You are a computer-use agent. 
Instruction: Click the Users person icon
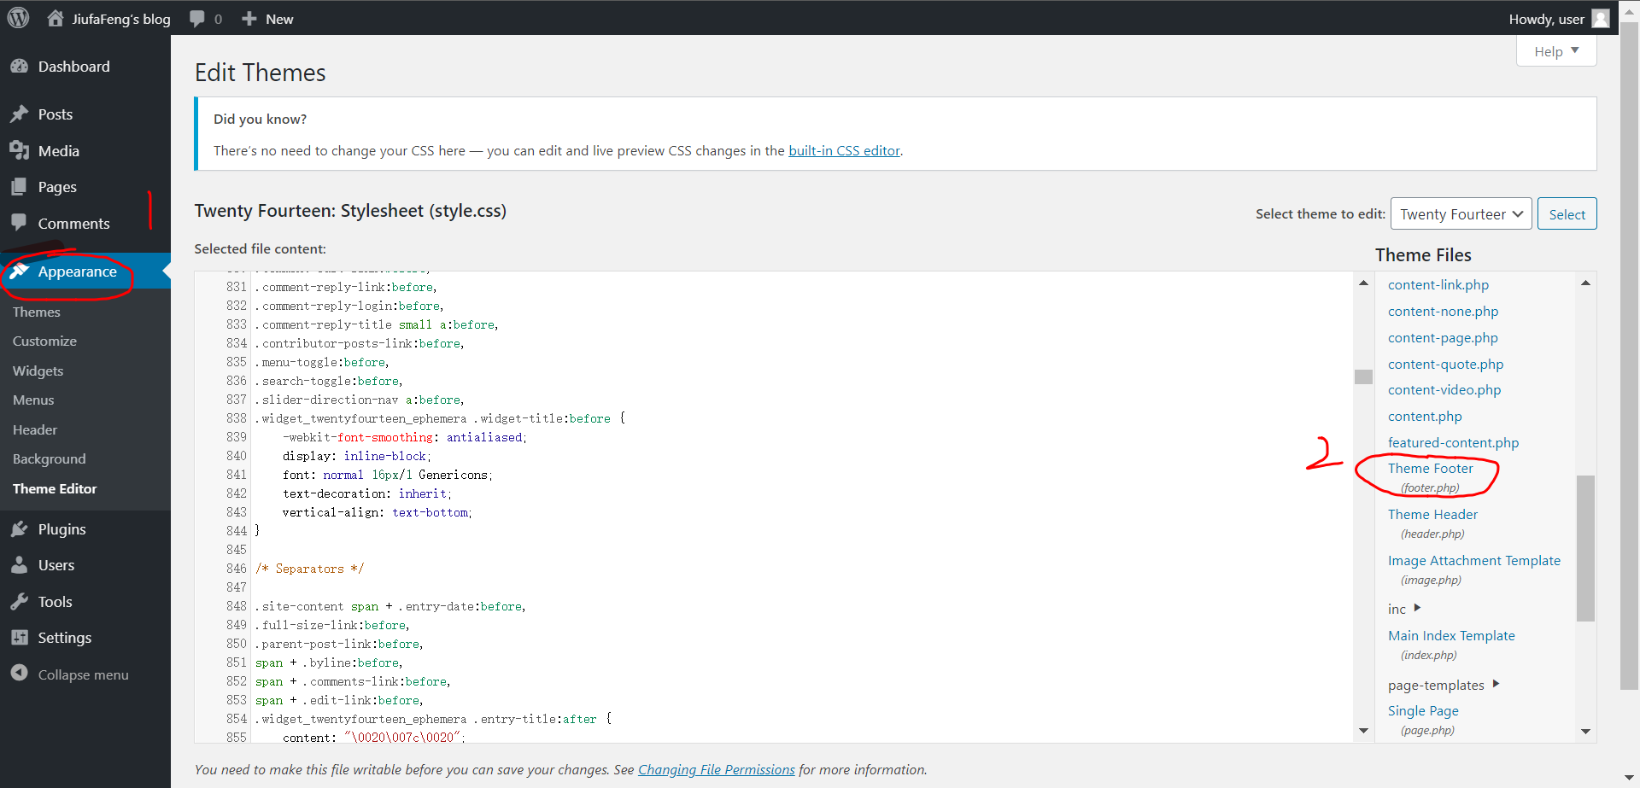19,565
